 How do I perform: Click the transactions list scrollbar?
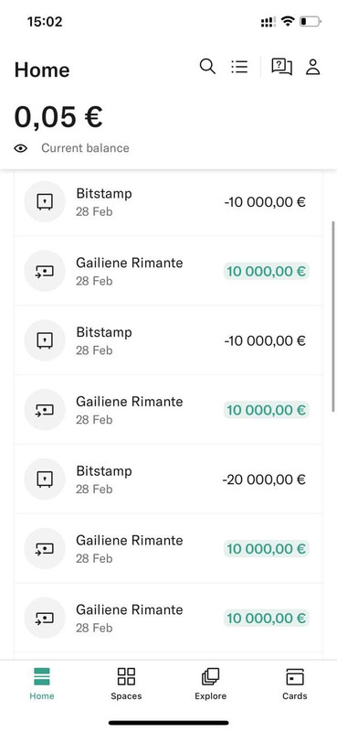coord(333,317)
